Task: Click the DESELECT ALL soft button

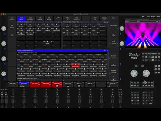Action: [104, 18]
